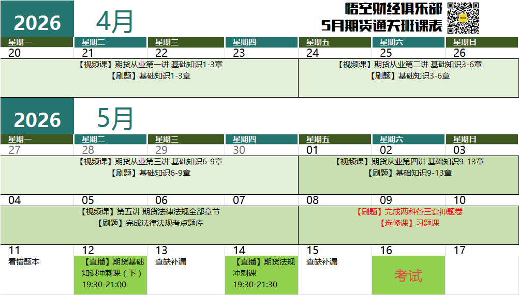Click 【刷题】基础知识6-9章 practice entry
This screenshot has height=295, width=519.
pos(150,173)
